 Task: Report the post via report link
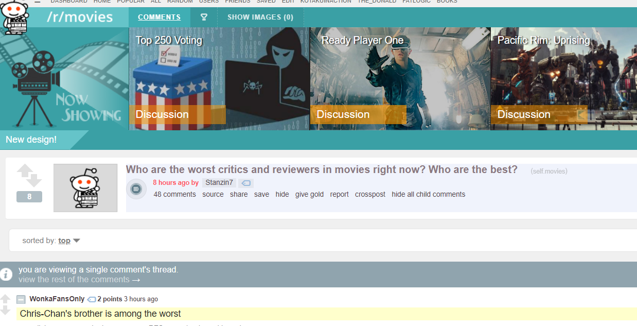(339, 194)
